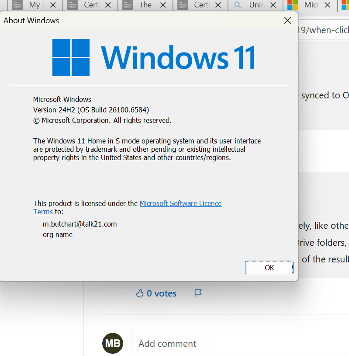Viewport: 349px width, 356px height.
Task: Switch to the 'Micr' Microsoft tab
Action: click(310, 5)
